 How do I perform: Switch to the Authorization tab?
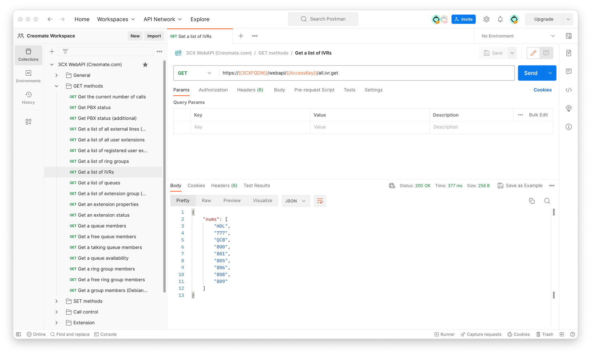point(213,90)
